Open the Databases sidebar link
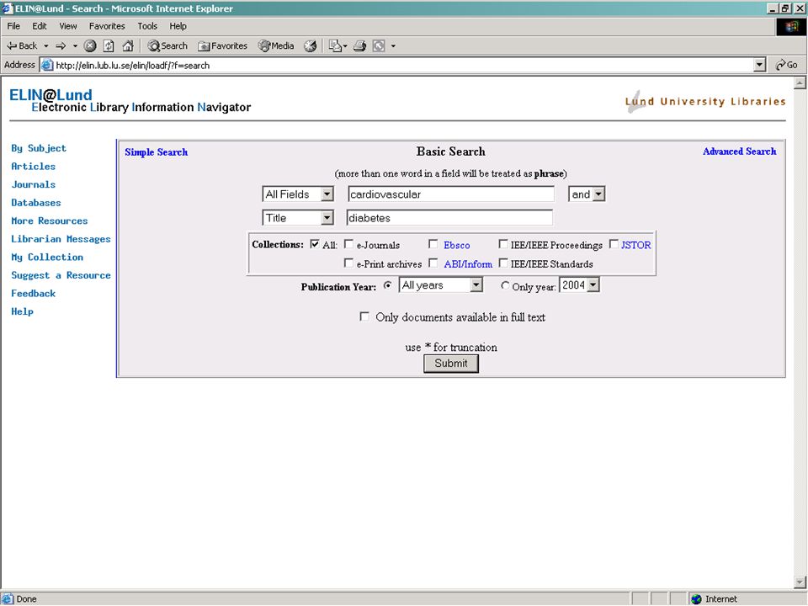 (x=36, y=203)
